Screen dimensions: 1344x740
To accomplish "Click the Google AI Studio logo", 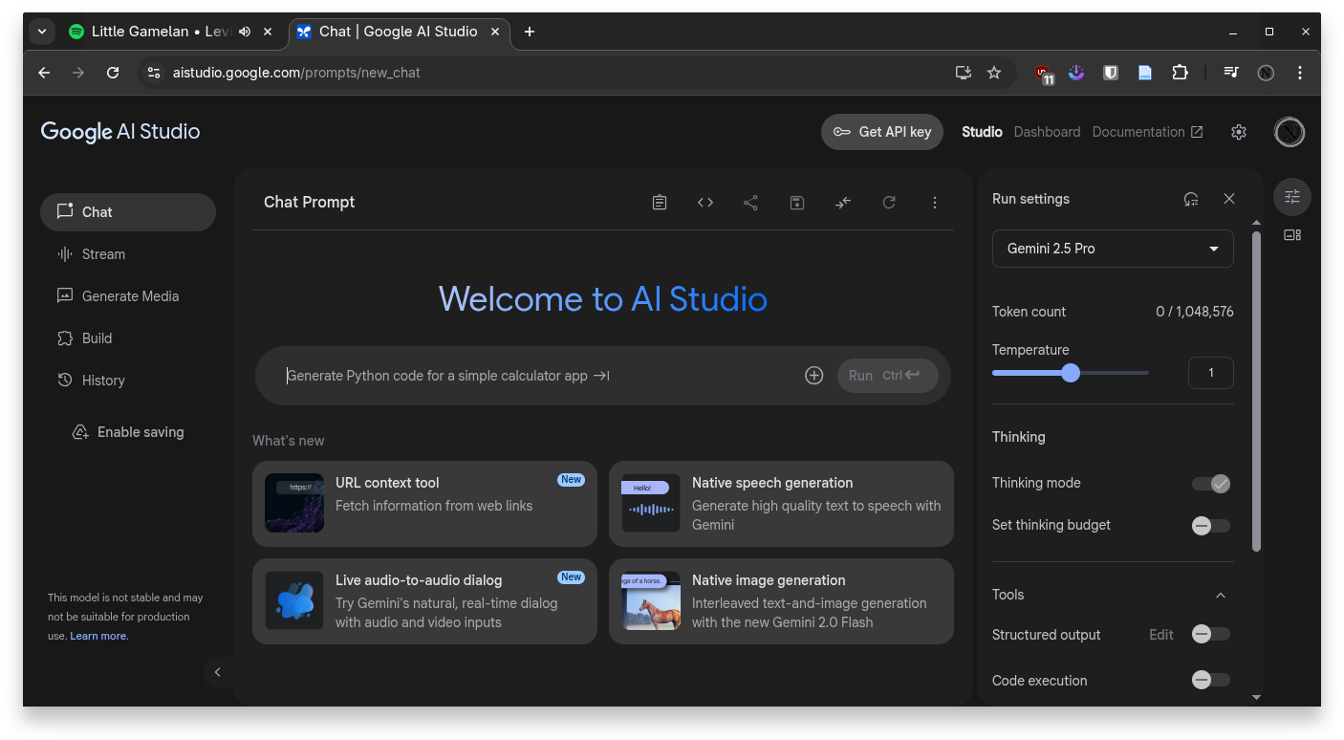I will point(120,132).
